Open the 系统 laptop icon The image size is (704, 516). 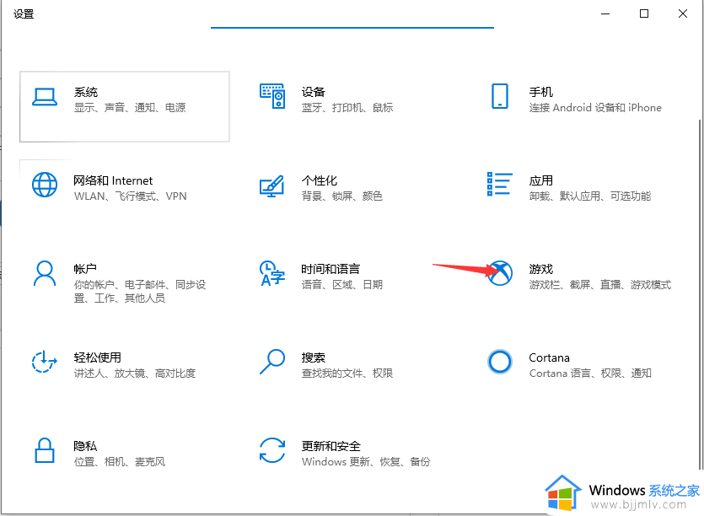tap(45, 97)
